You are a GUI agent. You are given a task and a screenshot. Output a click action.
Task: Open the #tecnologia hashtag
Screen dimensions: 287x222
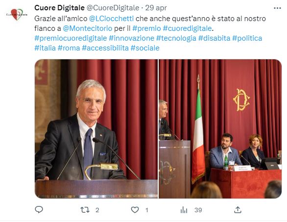176,38
